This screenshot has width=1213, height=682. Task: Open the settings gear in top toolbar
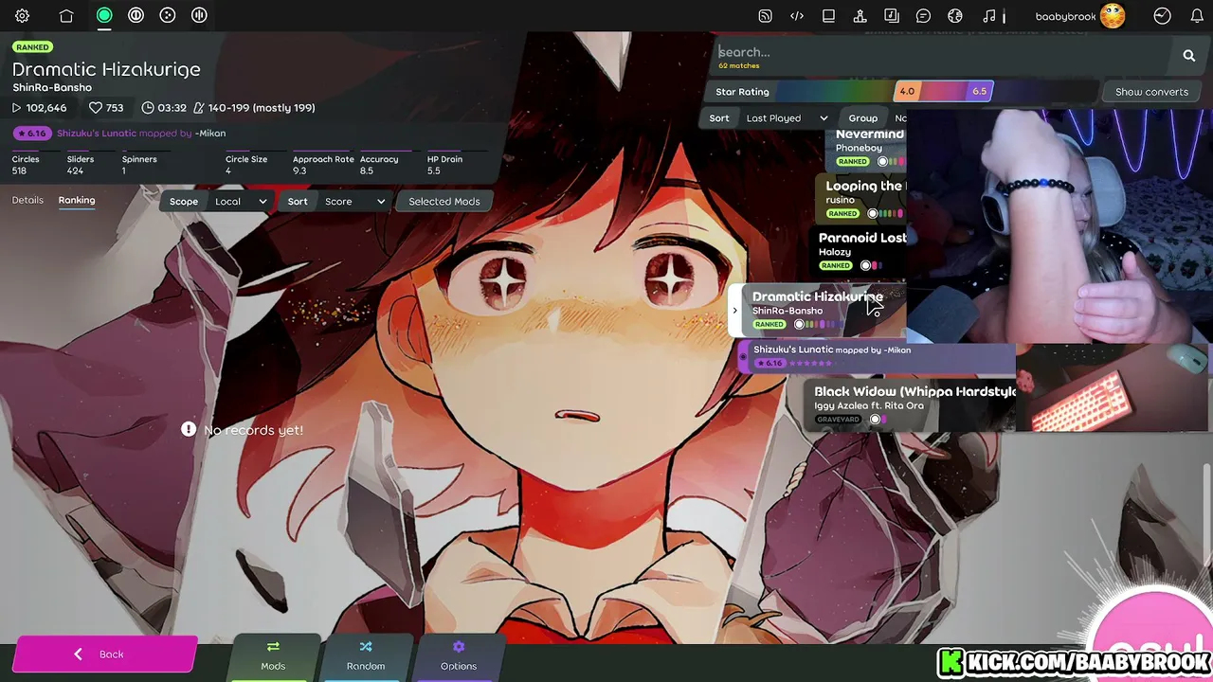point(22,16)
